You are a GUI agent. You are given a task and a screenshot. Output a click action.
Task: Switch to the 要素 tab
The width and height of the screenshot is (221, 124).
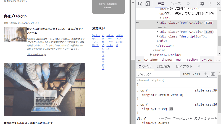(x=161, y=4)
